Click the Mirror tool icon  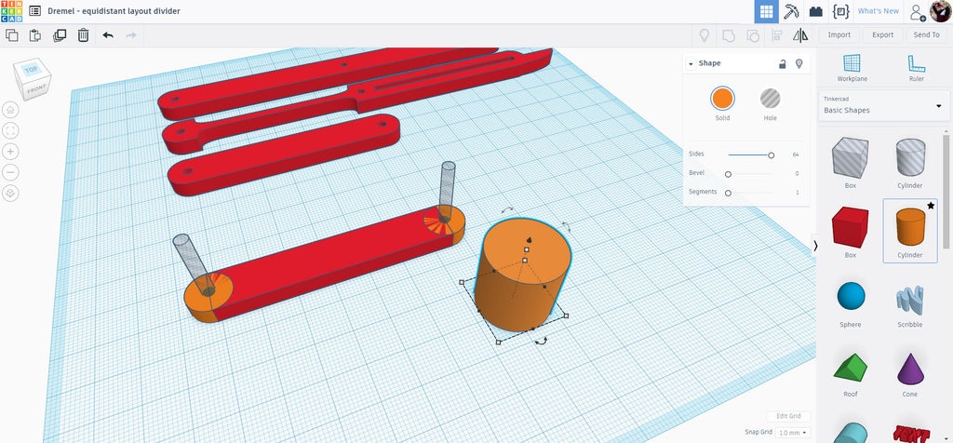pos(800,35)
